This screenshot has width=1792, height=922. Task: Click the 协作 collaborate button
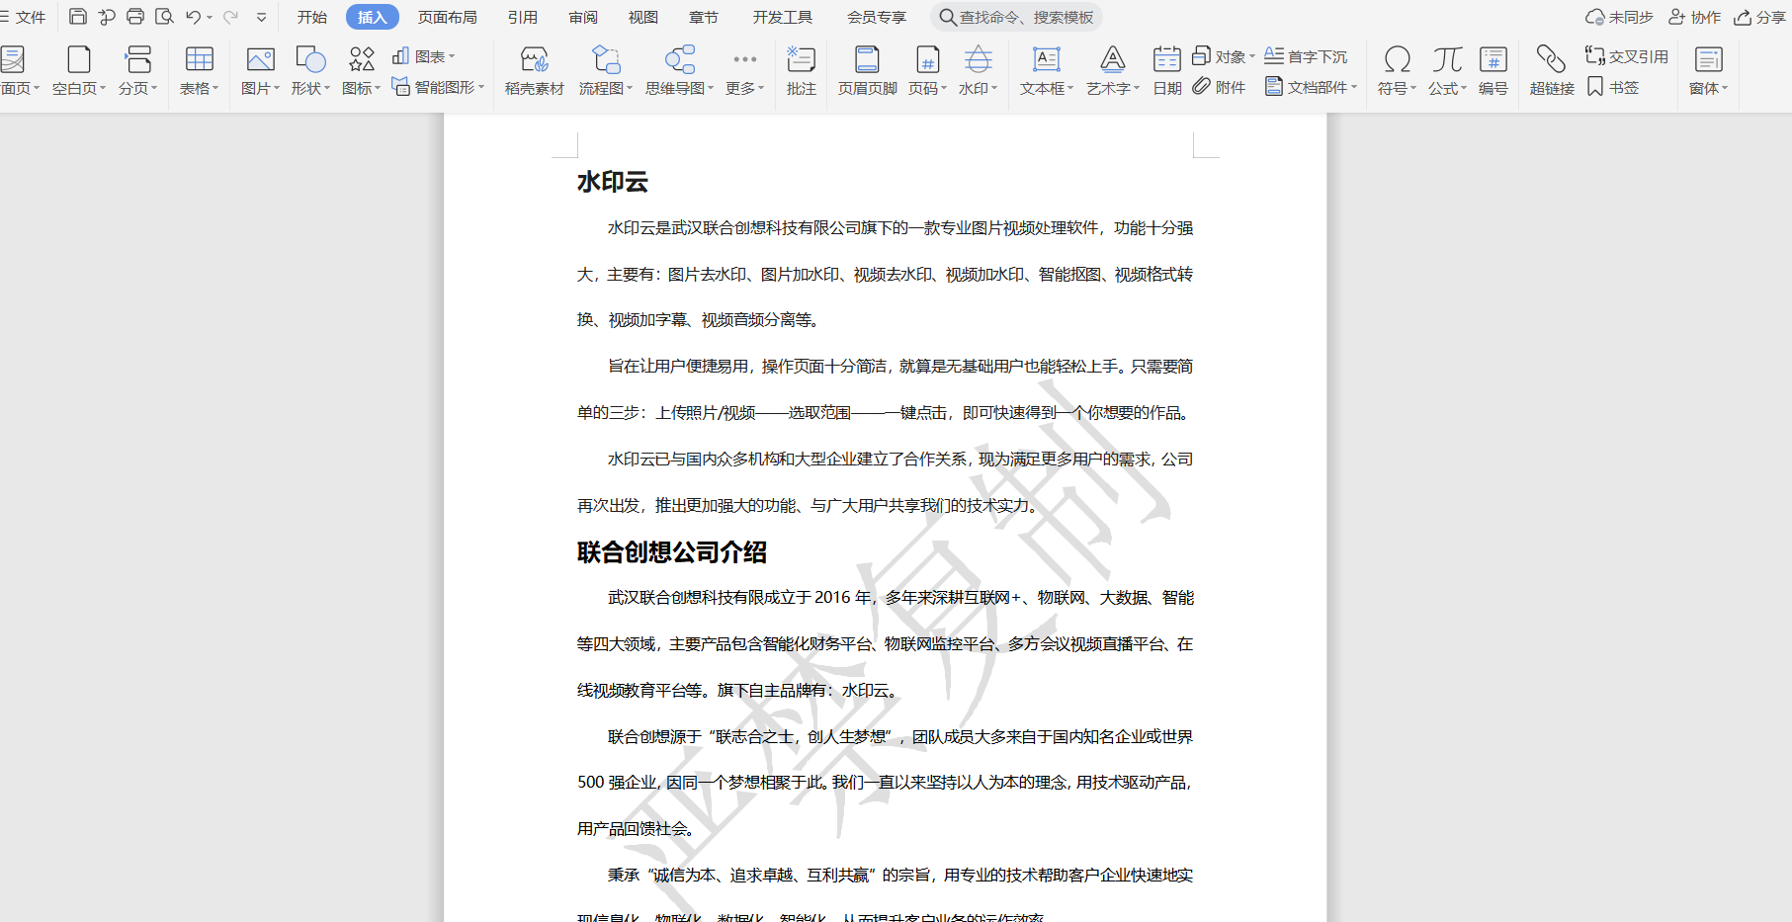(1695, 17)
